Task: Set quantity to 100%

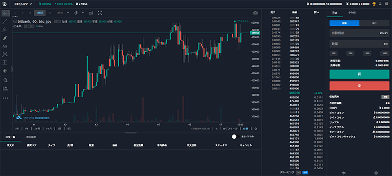Action: pyautogui.click(x=385, y=53)
